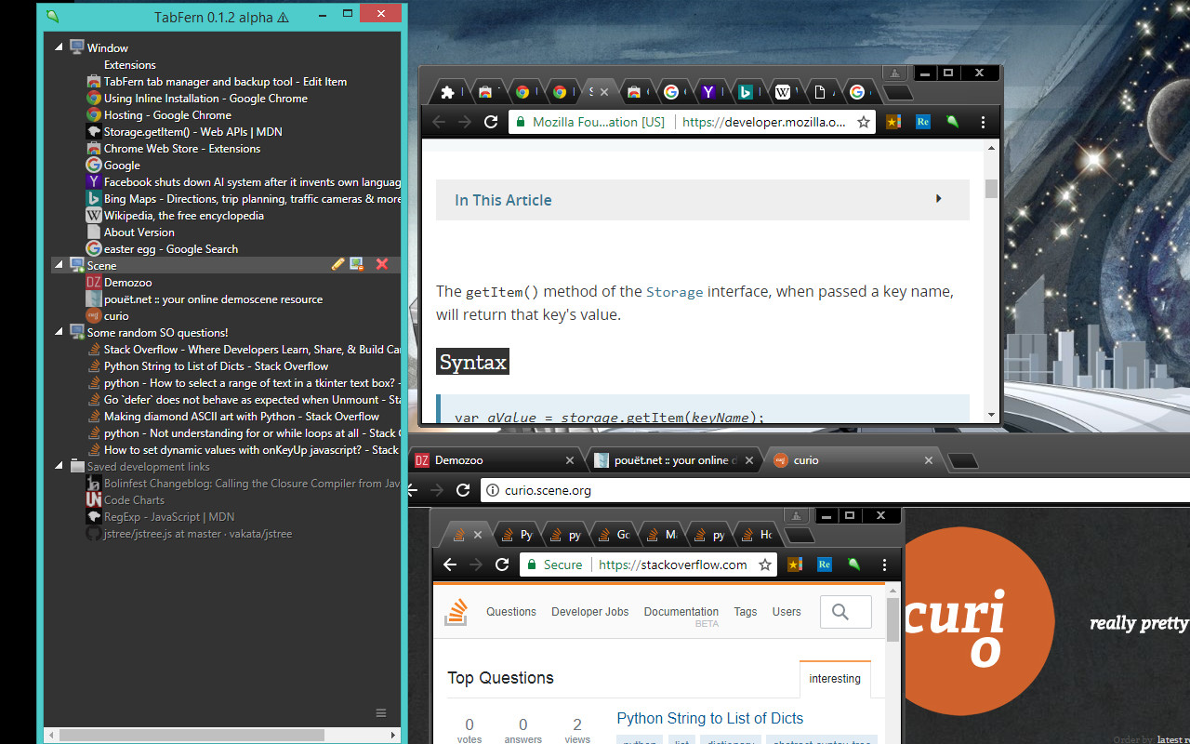Go back in the Stack Overflow window
The width and height of the screenshot is (1190, 744).
pyautogui.click(x=450, y=565)
